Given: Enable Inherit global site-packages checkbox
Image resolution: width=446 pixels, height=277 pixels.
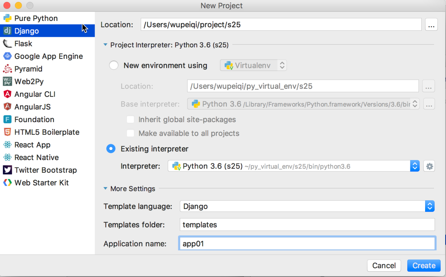Looking at the screenshot, I should 131,120.
